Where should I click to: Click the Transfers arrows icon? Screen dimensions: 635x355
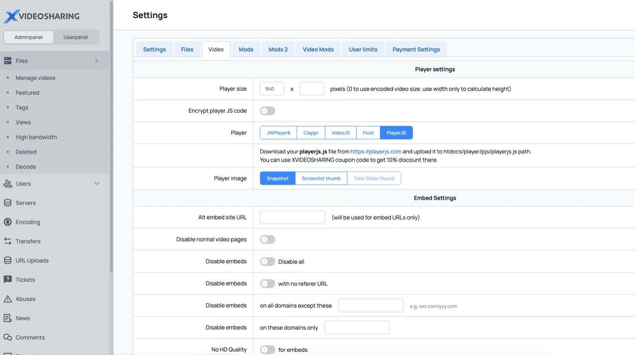(x=8, y=241)
